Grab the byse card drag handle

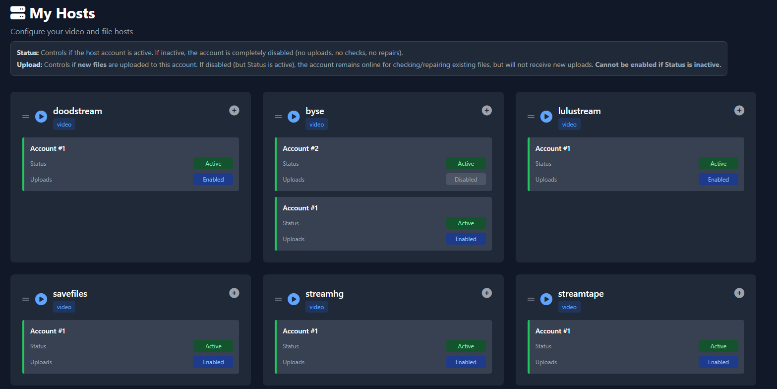pos(278,117)
